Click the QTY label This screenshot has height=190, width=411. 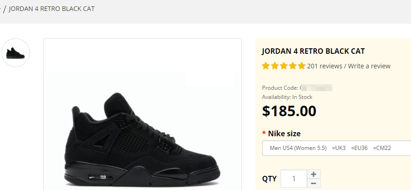pos(269,179)
